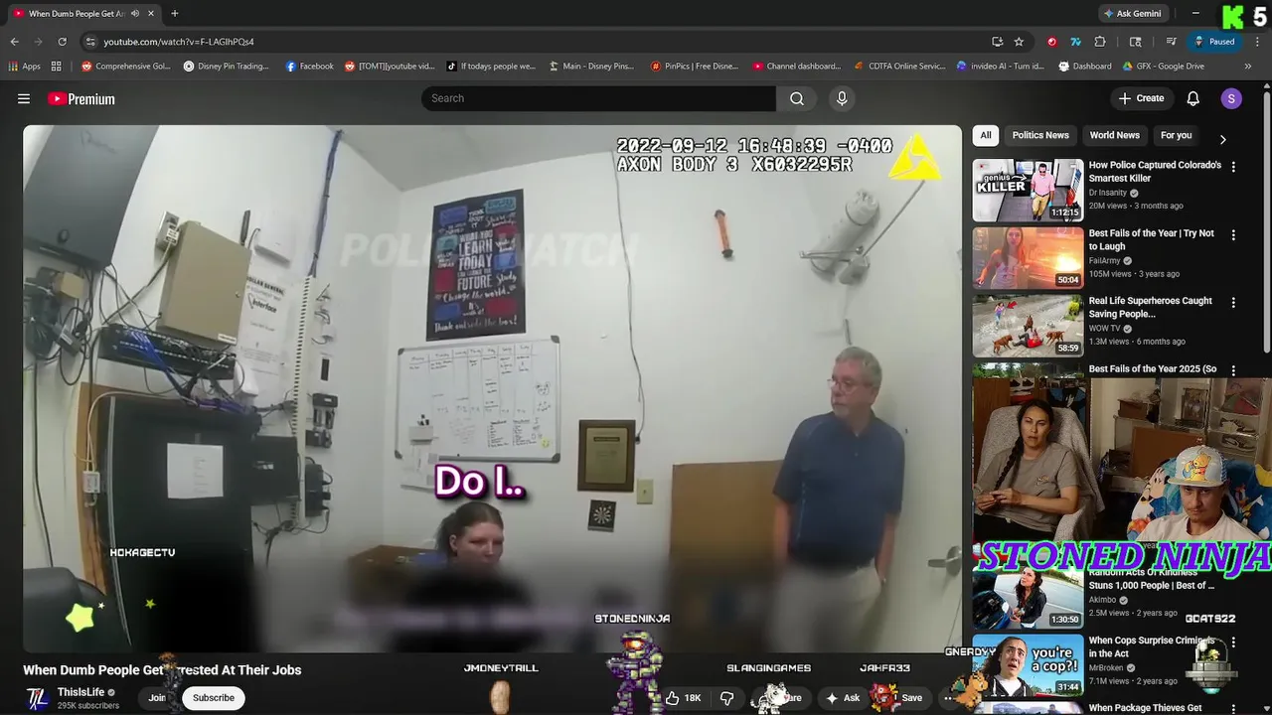Viewport: 1272px width, 715px height.
Task: Open Comprehensive Gol... bookmark
Action: (126, 67)
